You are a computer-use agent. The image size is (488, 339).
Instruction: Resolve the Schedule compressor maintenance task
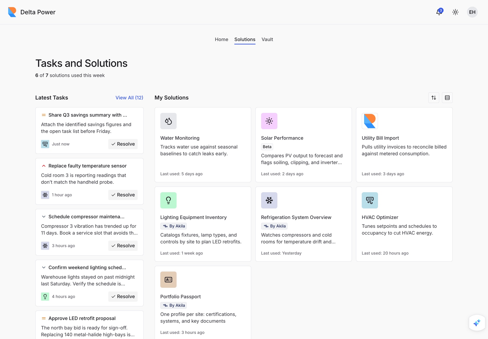click(x=123, y=246)
